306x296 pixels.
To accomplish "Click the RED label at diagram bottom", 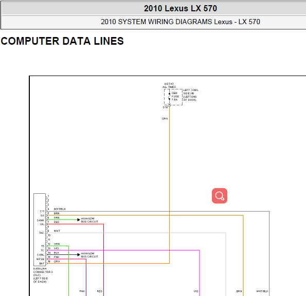I will point(100,291).
